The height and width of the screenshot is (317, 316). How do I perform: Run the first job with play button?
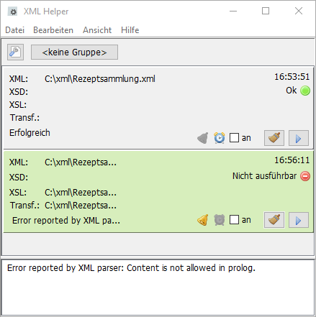tap(299, 138)
